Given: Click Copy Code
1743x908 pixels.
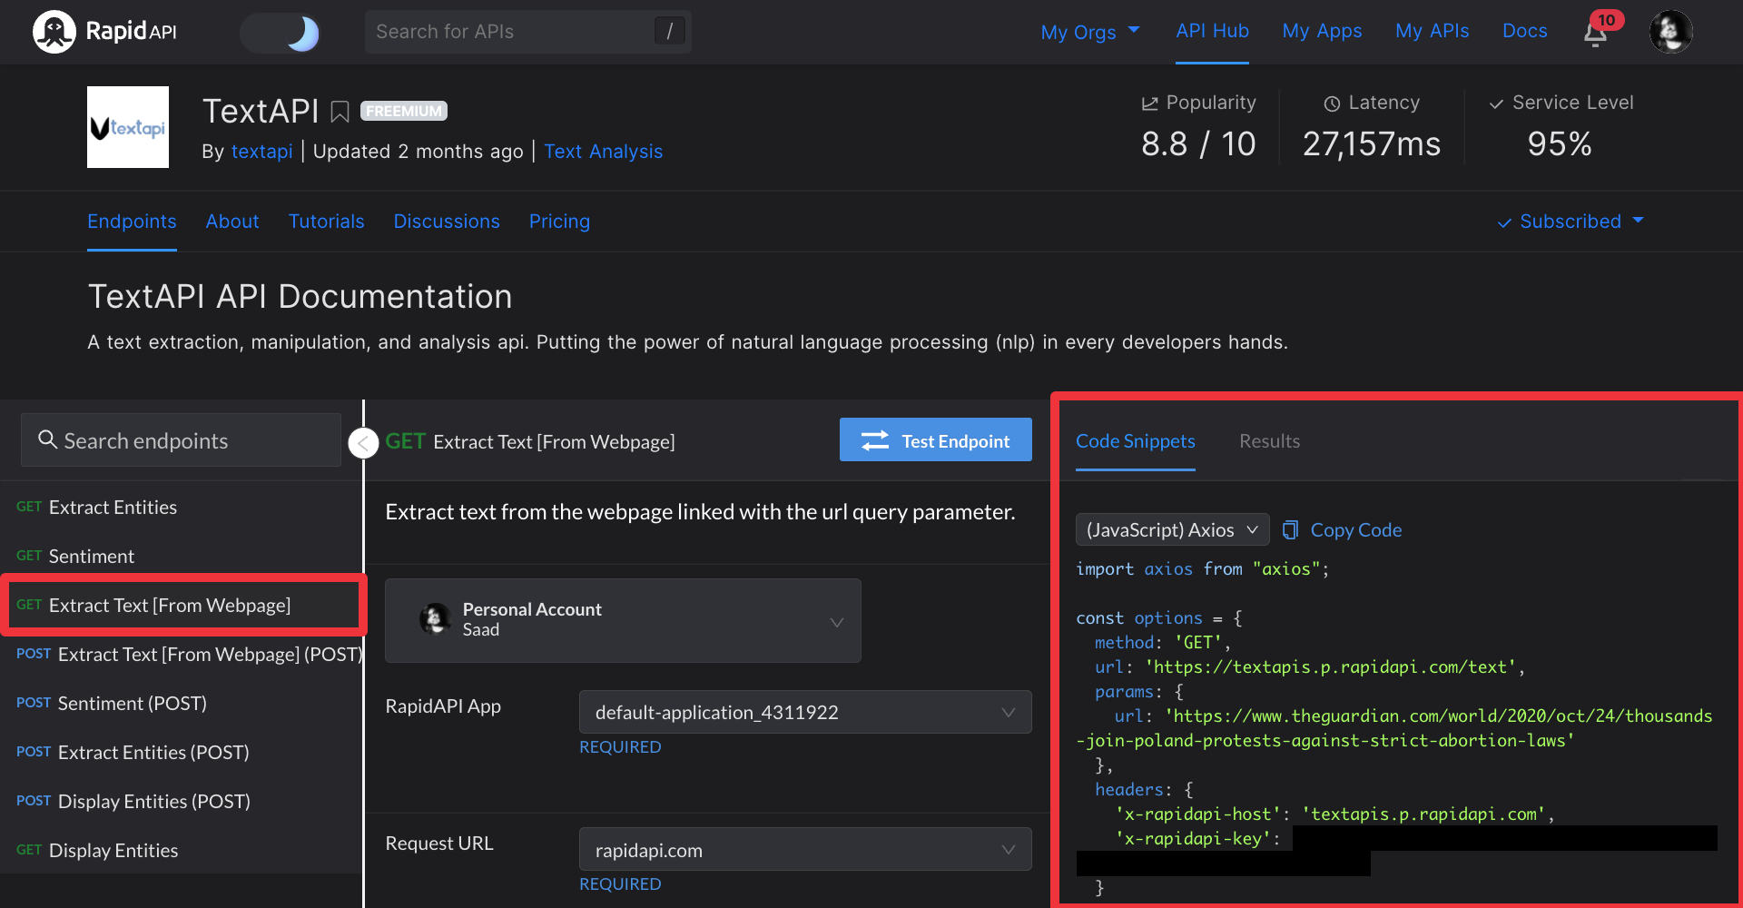Looking at the screenshot, I should tap(1342, 530).
